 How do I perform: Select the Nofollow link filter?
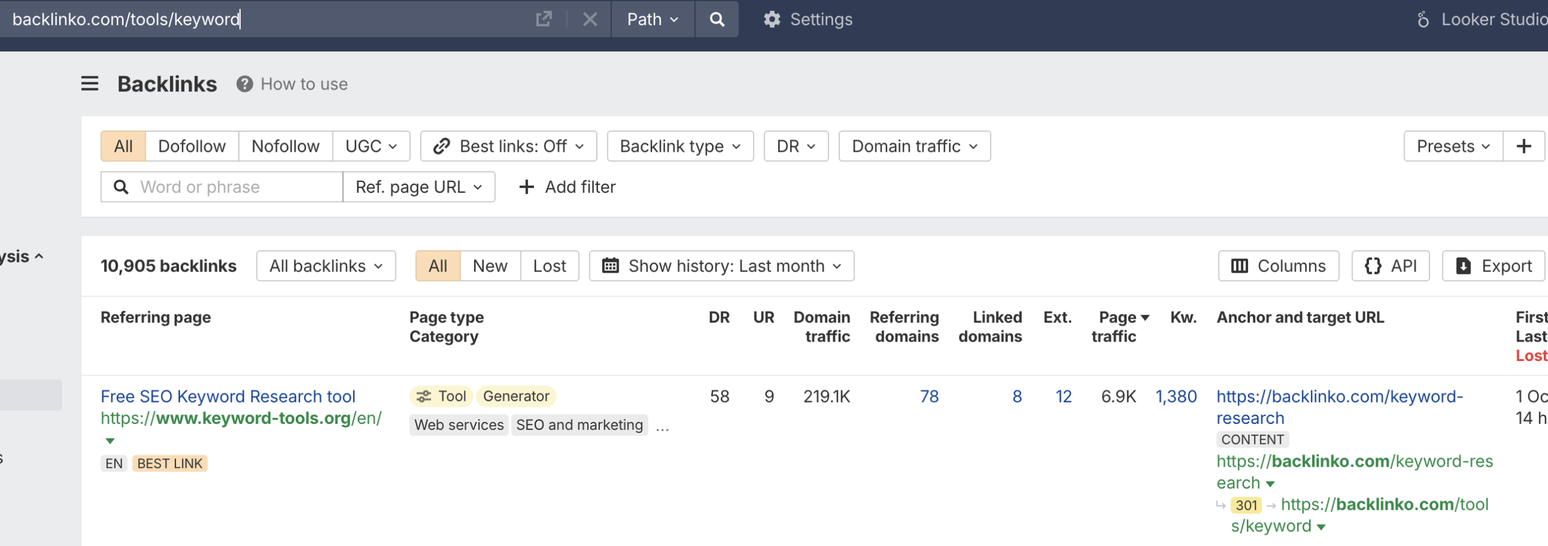[285, 146]
